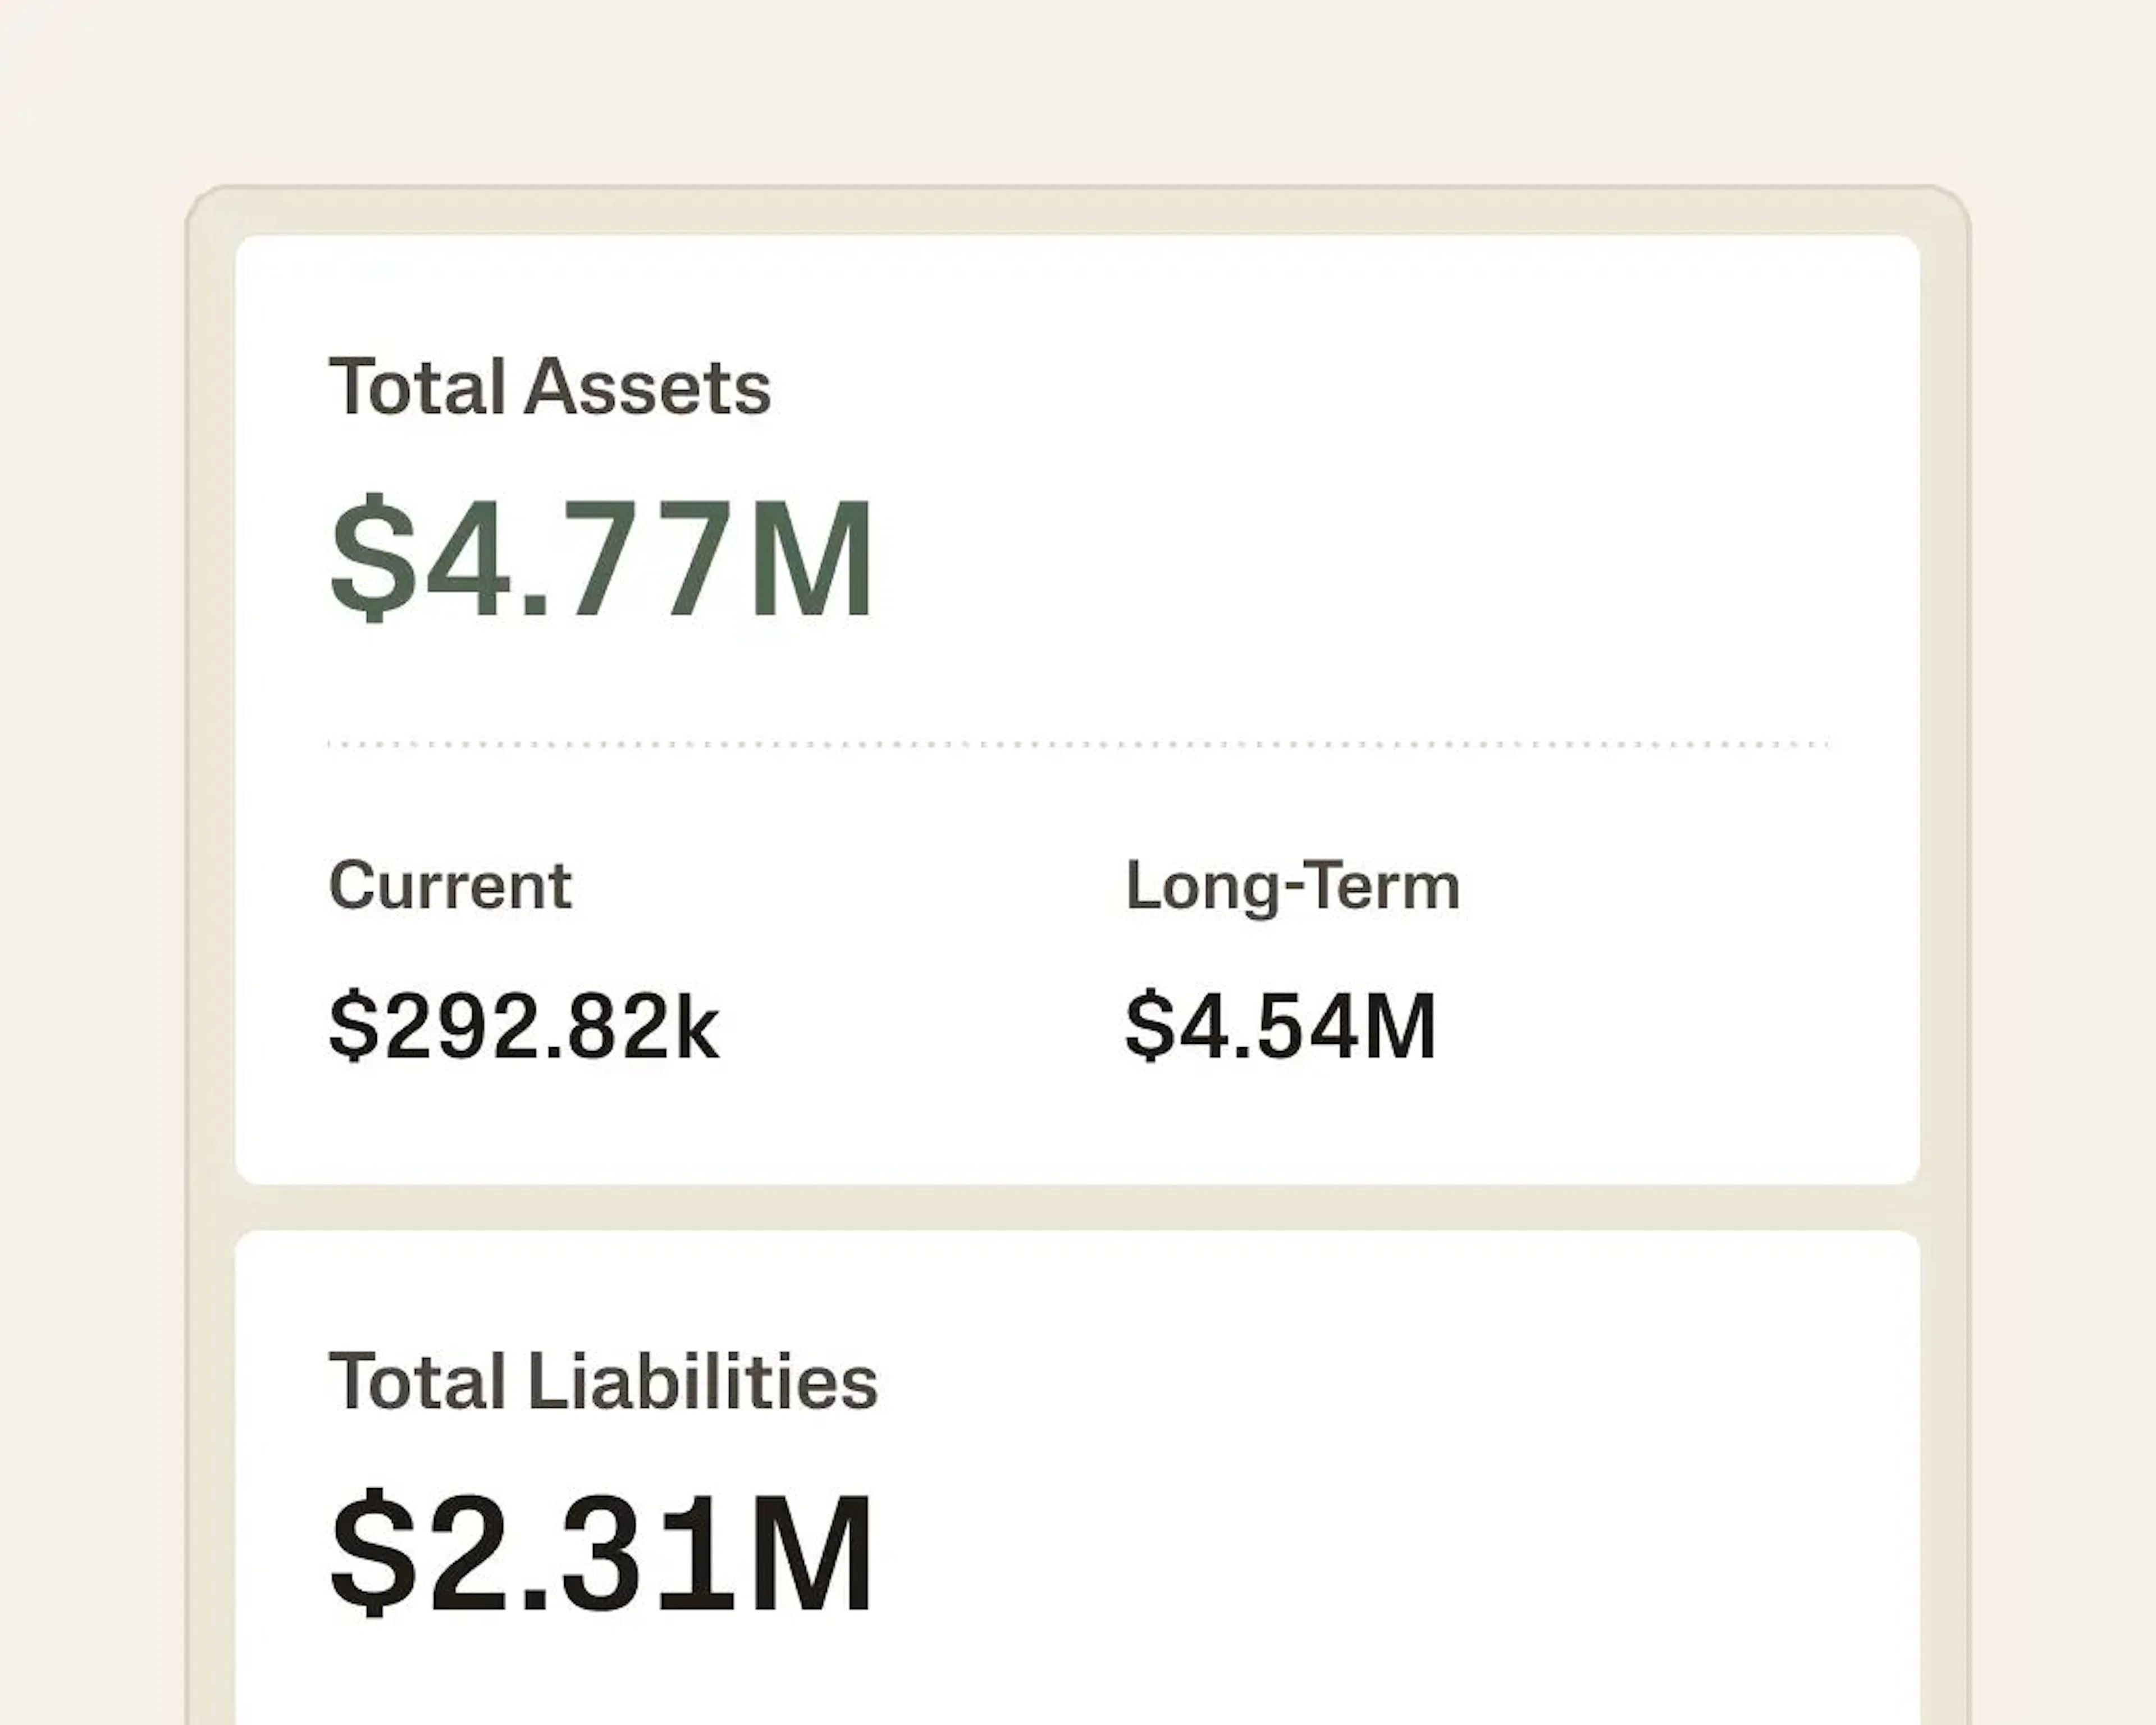Screen dimensions: 2156x1725
Task: Click the panel's beige left edge
Action: 211,960
